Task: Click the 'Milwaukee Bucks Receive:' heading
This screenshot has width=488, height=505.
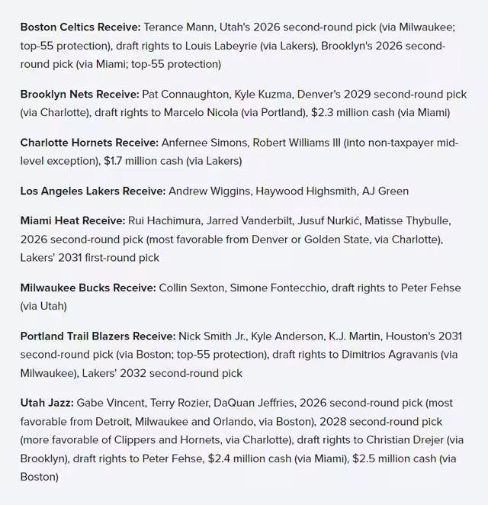Action: (88, 288)
